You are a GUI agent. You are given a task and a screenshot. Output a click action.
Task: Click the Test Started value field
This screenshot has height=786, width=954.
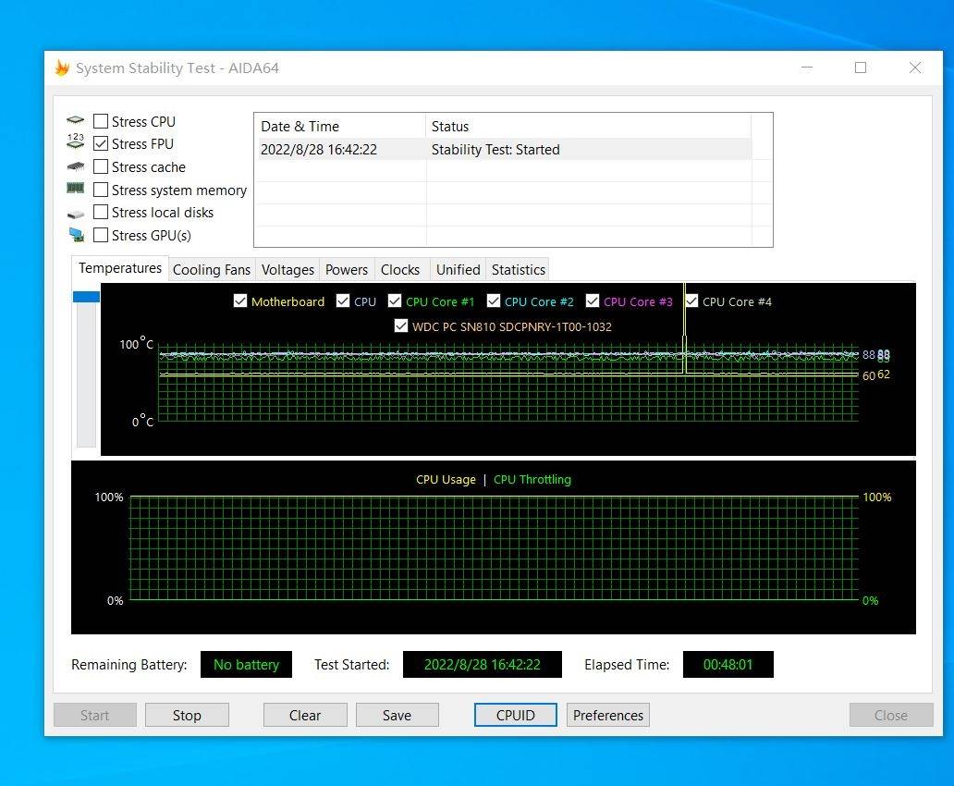coord(482,664)
